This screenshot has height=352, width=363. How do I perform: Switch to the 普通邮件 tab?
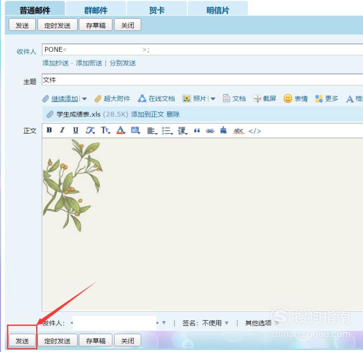[x=35, y=8]
